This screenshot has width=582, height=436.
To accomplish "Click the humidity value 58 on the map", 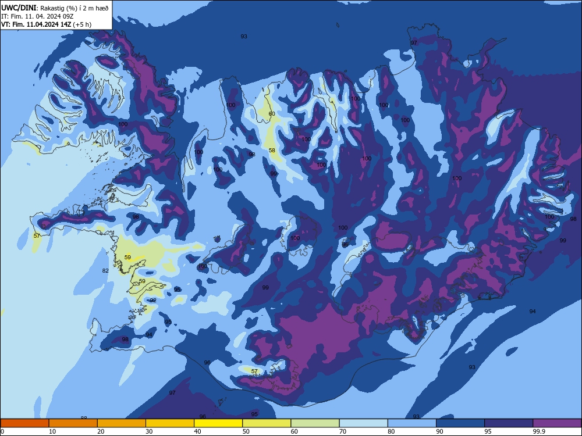I will (272, 150).
